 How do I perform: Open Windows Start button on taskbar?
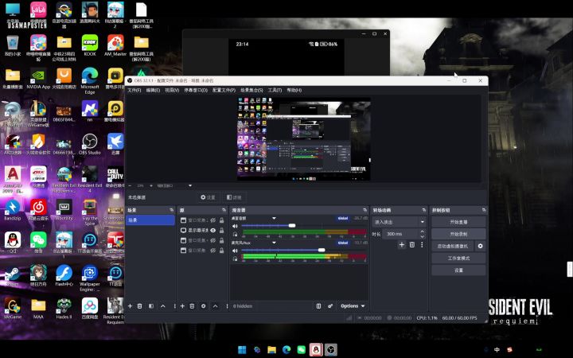tap(242, 349)
